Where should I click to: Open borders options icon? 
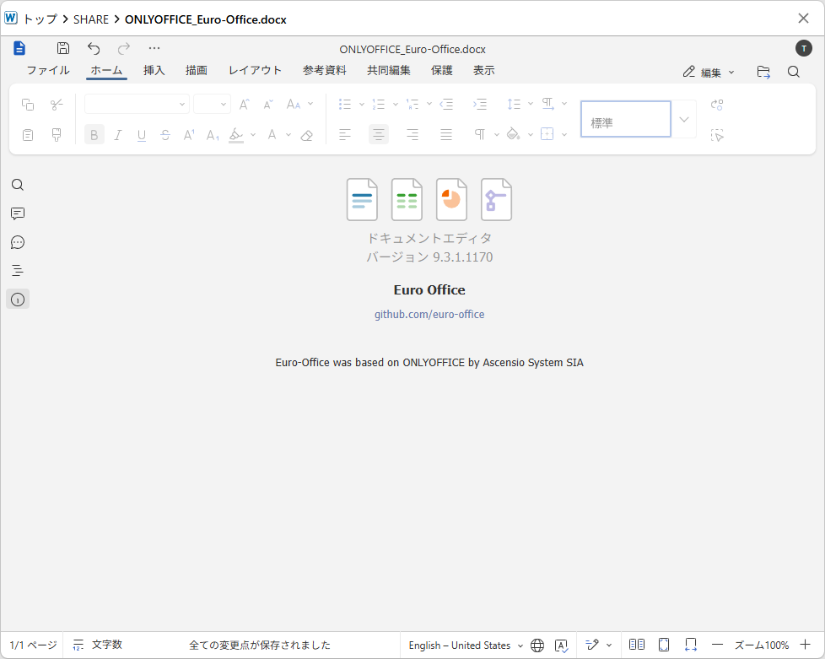coord(547,135)
